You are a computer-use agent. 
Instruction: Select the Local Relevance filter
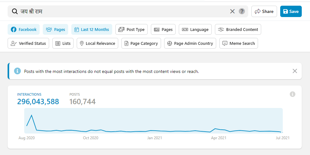pyautogui.click(x=97, y=43)
